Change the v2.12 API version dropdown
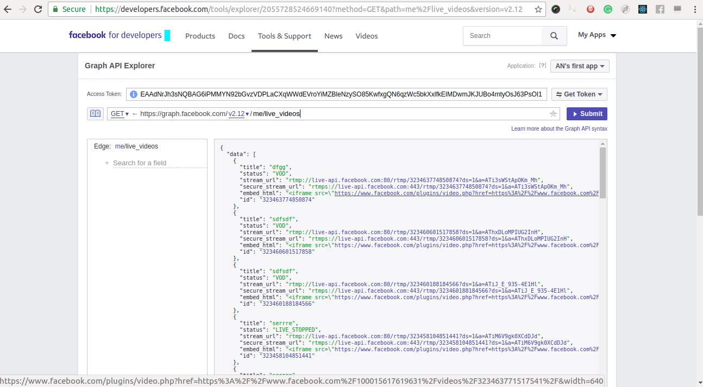This screenshot has width=703, height=387. point(238,114)
